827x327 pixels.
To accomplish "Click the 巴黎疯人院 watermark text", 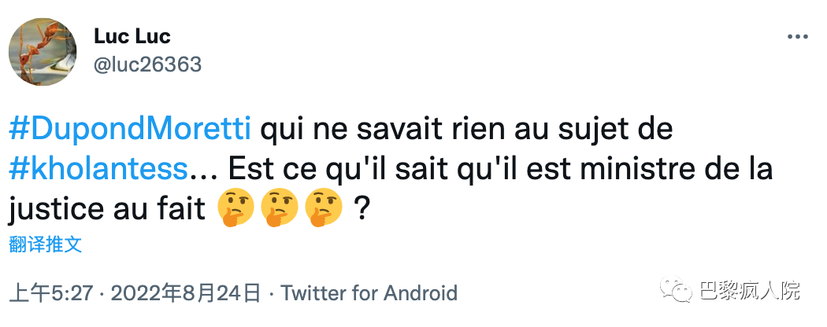I will pos(750,291).
